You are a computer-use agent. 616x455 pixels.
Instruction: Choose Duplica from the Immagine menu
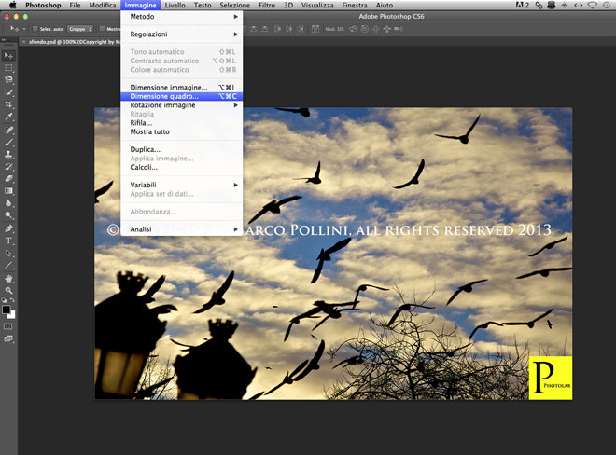coord(181,149)
